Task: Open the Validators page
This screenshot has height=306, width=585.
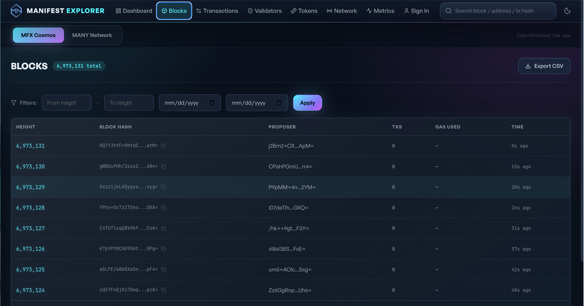Action: coord(264,11)
